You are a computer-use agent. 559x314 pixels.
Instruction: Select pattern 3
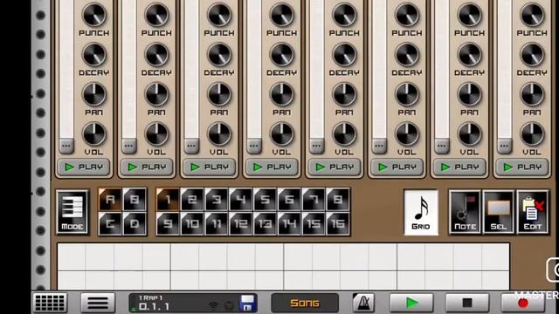click(x=217, y=200)
